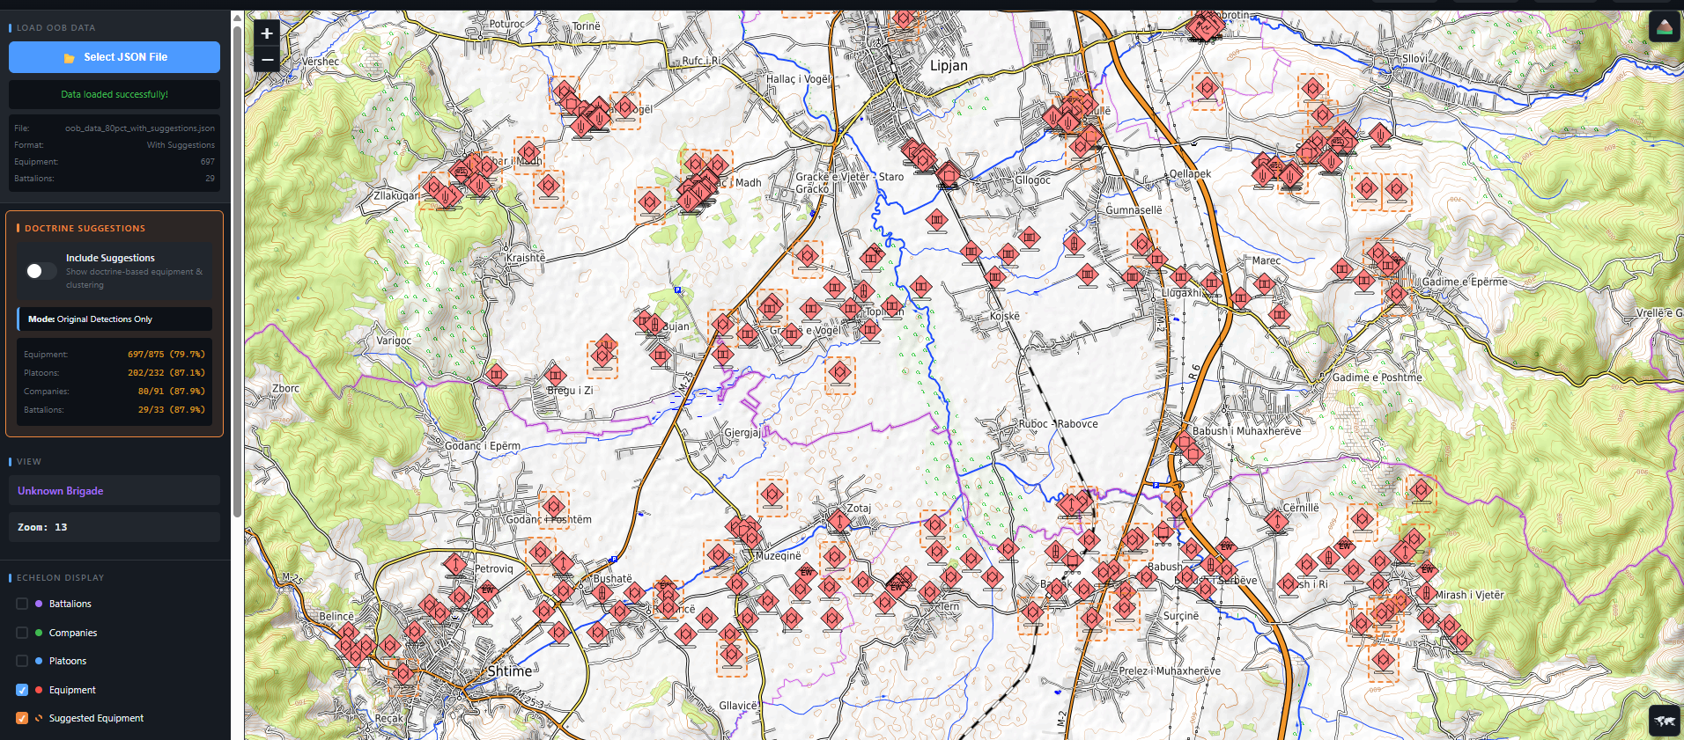
Task: Click the EW marker left of Mirash i Vjetër
Action: click(x=1426, y=568)
